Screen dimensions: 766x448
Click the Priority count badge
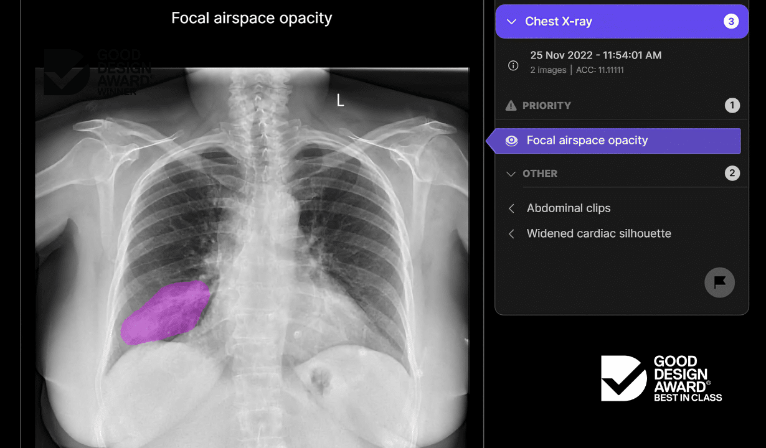732,106
